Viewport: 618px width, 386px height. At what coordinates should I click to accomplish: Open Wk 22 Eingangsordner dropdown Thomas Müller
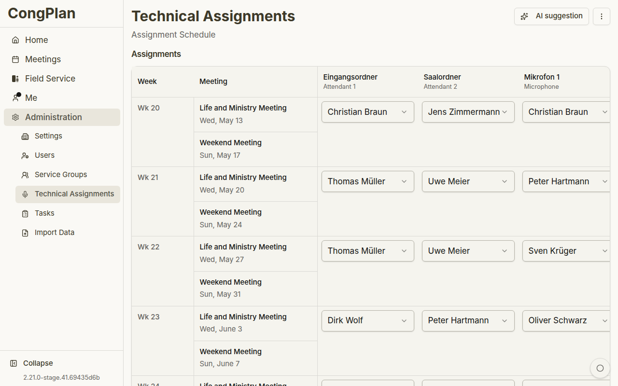click(x=368, y=251)
